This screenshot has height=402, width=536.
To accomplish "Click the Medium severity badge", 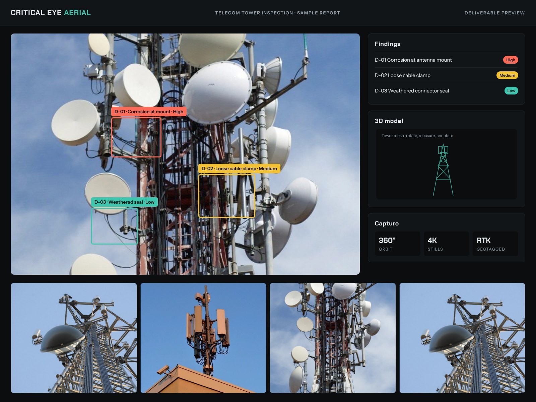I will 507,75.
